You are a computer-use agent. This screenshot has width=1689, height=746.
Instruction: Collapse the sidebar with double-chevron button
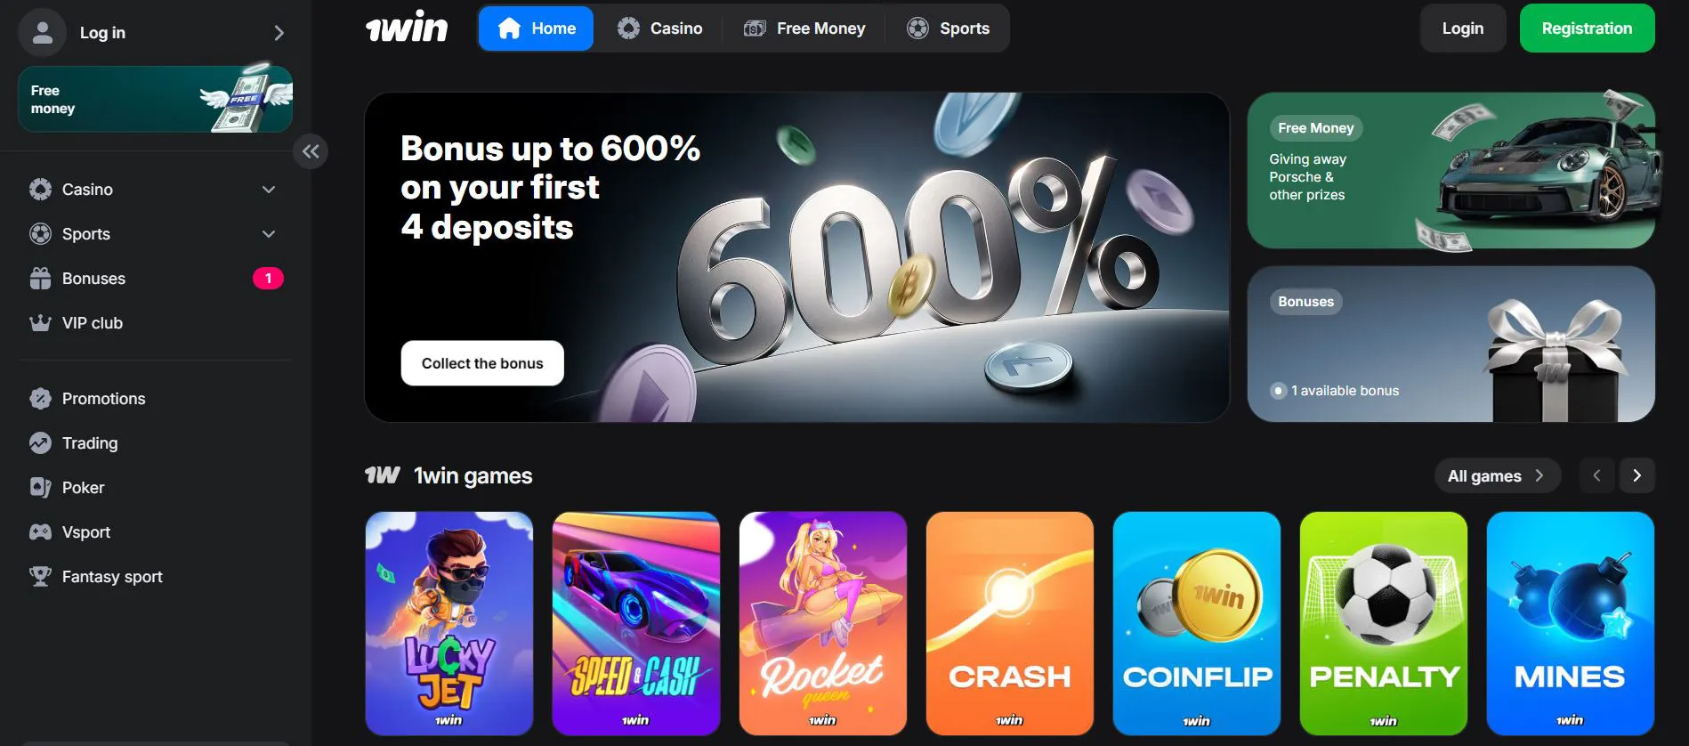(x=311, y=151)
